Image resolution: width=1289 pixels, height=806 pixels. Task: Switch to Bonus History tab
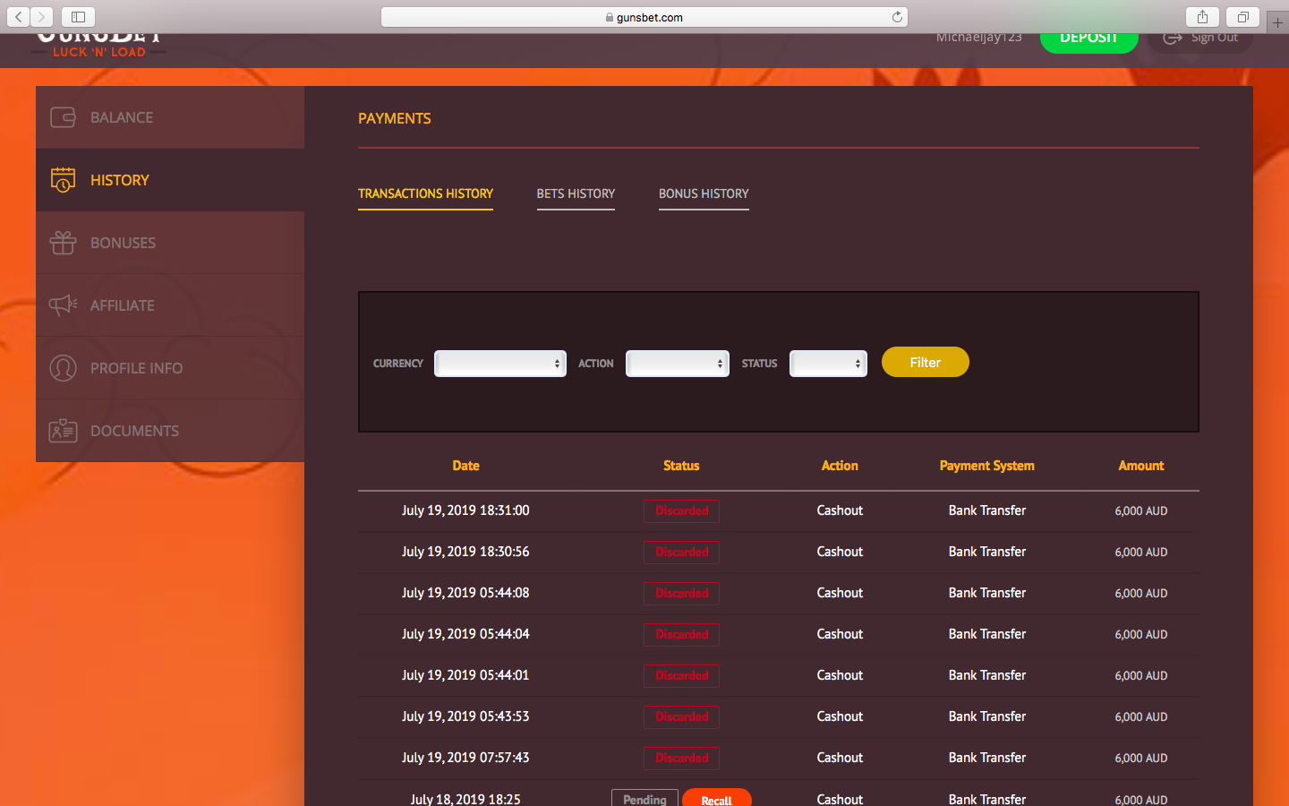(x=704, y=194)
